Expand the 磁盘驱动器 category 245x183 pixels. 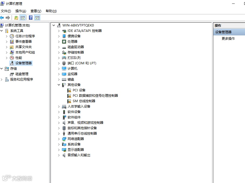(x=59, y=47)
